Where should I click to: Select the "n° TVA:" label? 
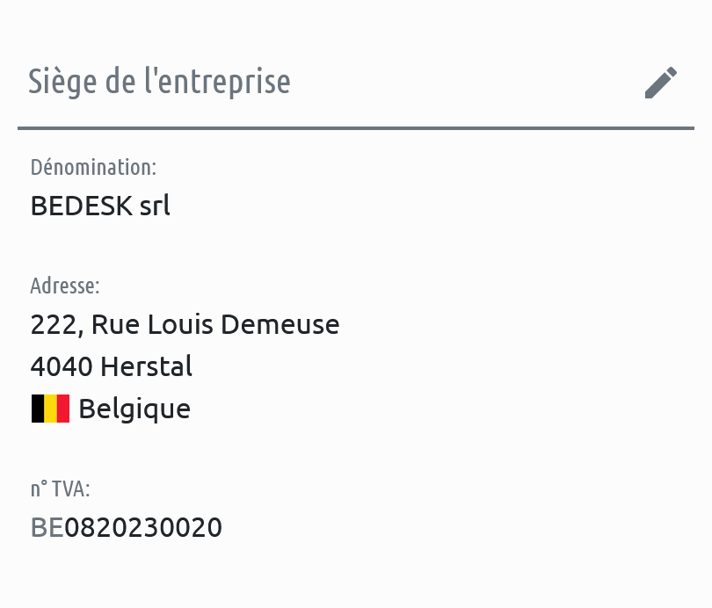tap(60, 489)
